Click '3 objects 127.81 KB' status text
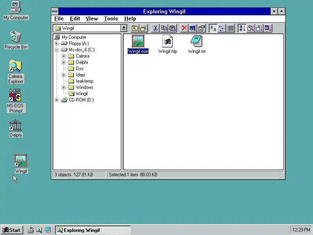The image size is (313, 235). pyautogui.click(x=74, y=175)
